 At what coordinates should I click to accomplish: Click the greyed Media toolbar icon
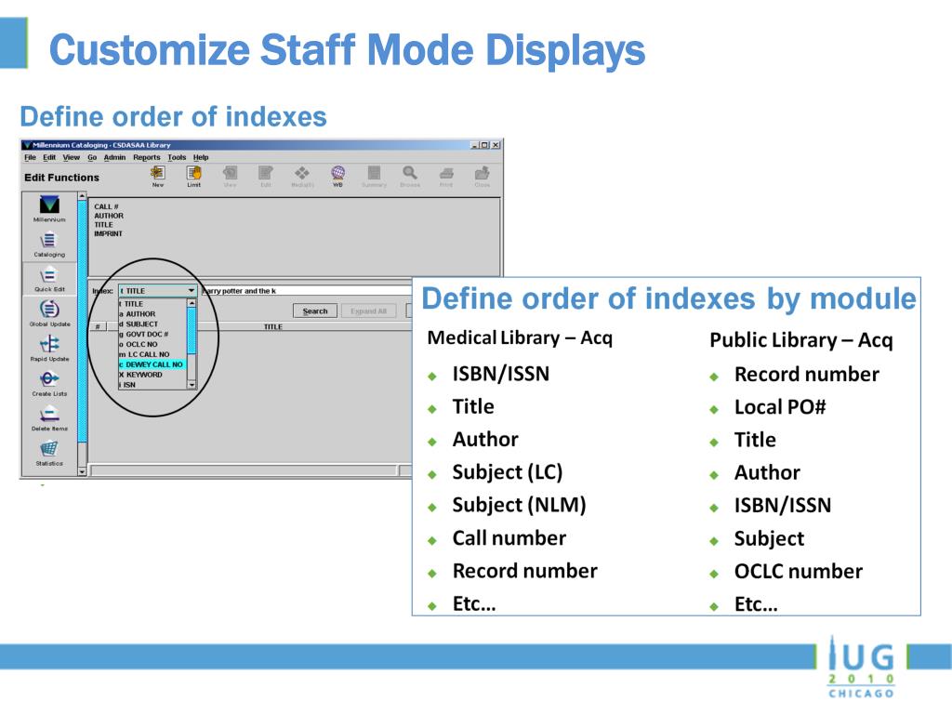click(302, 176)
